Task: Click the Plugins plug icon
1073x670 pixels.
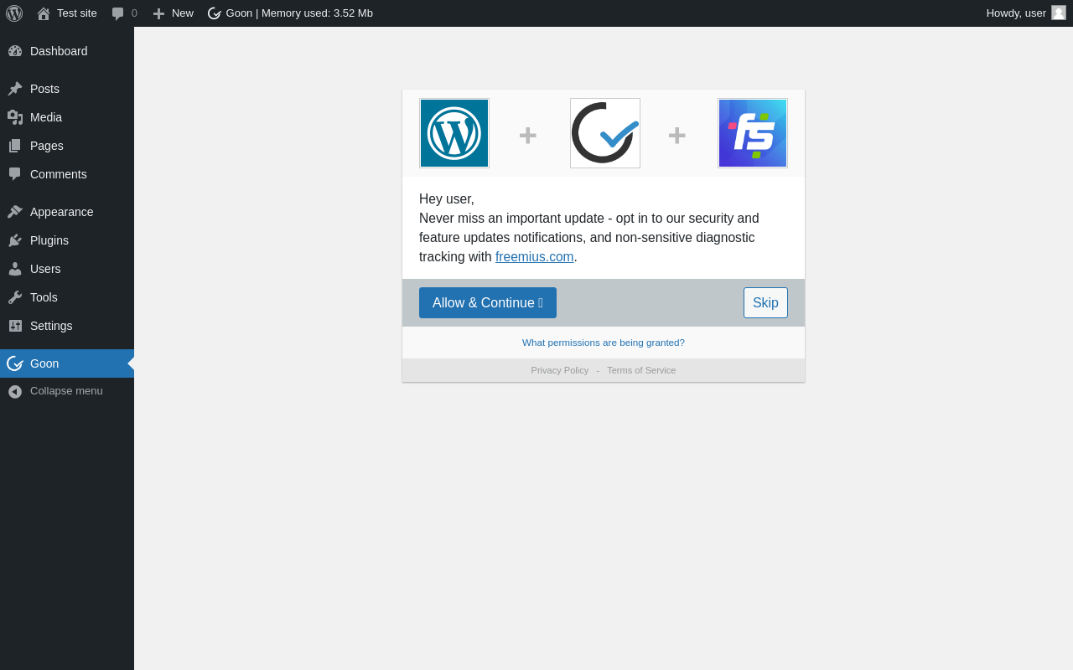Action: click(15, 240)
